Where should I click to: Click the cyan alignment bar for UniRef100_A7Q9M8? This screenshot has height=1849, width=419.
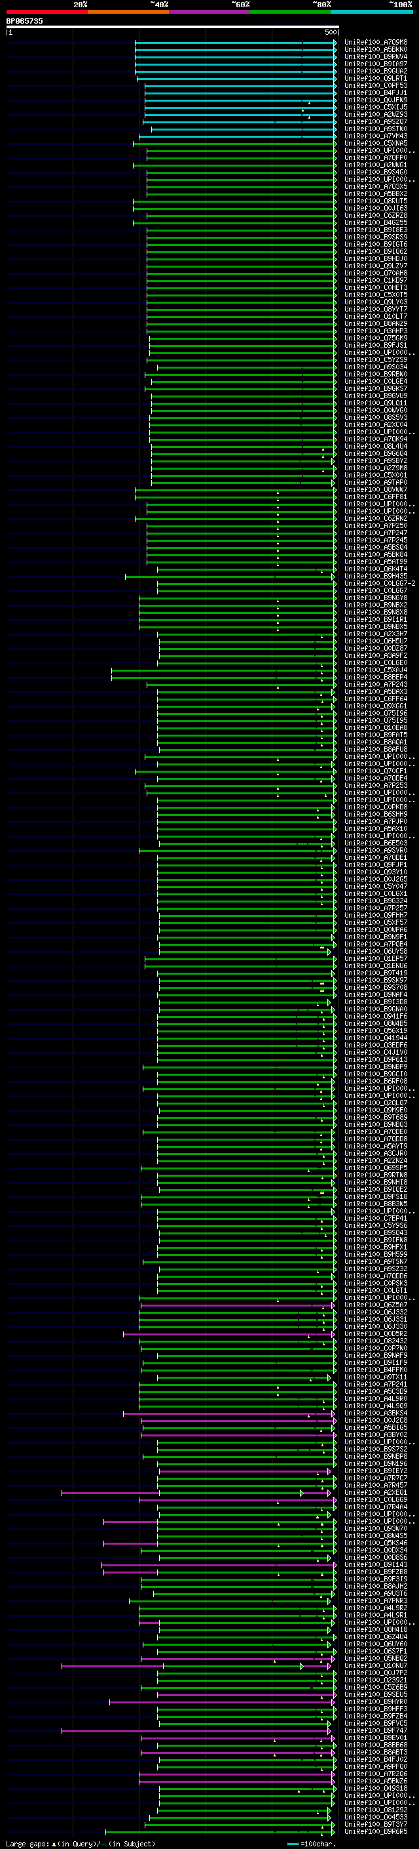pos(236,43)
